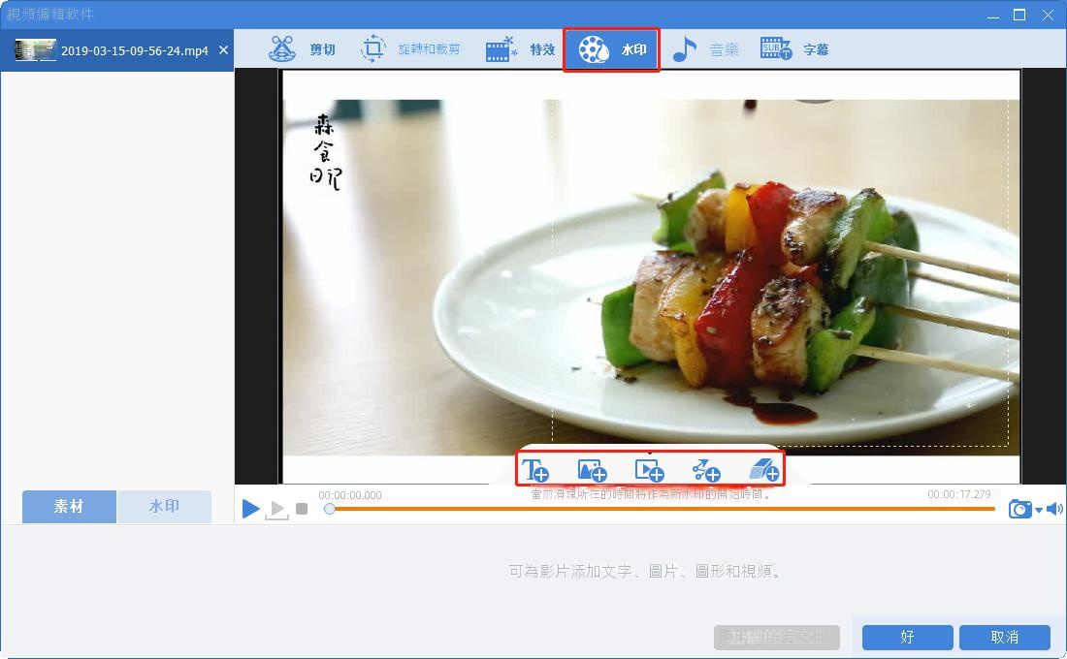The height and width of the screenshot is (659, 1067).
Task: Stop video playback
Action: pyautogui.click(x=302, y=509)
